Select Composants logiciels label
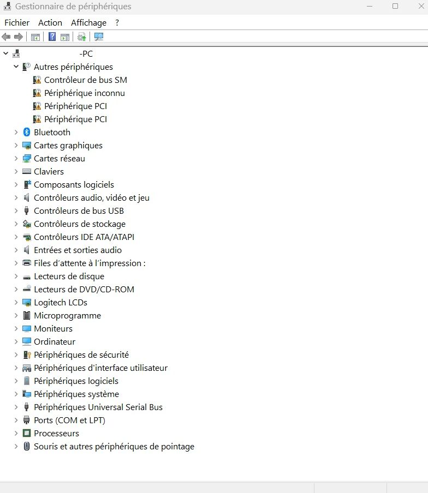Viewport: 428px width, 493px height. click(74, 185)
